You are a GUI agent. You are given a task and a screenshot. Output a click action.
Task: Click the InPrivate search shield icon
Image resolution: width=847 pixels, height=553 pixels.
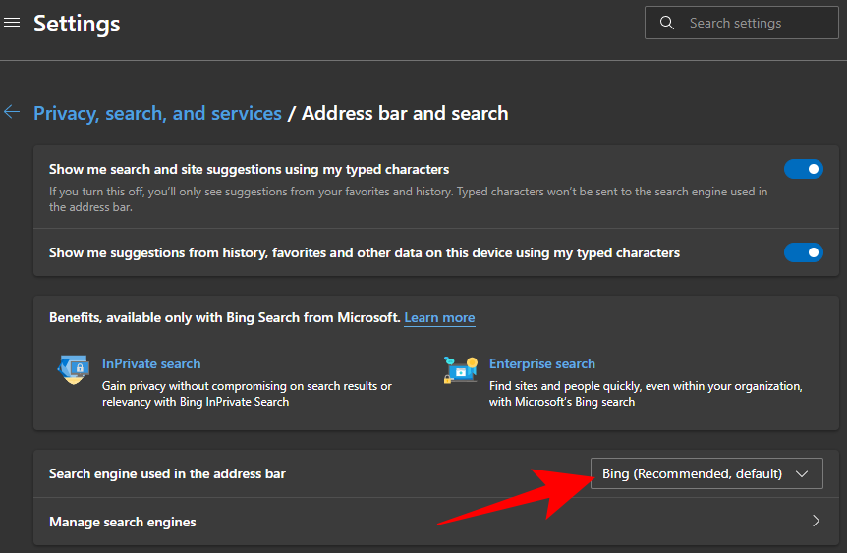pos(74,371)
